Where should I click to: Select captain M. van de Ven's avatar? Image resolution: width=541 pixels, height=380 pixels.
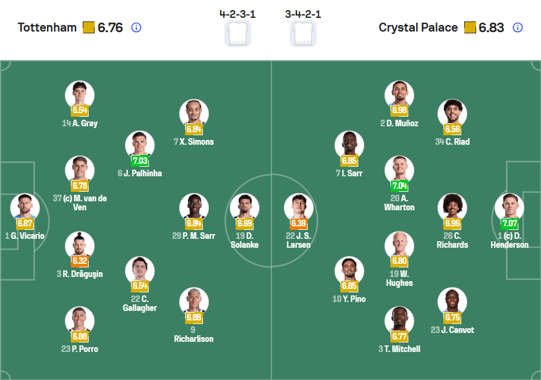(80, 169)
